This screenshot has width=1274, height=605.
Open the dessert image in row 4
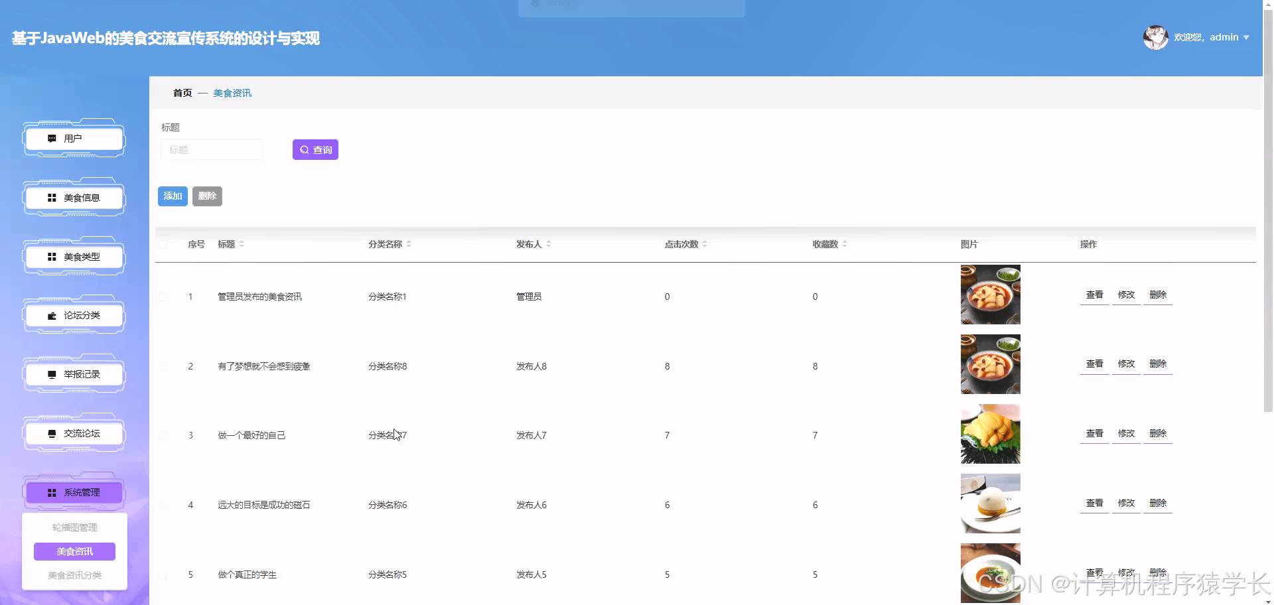990,504
